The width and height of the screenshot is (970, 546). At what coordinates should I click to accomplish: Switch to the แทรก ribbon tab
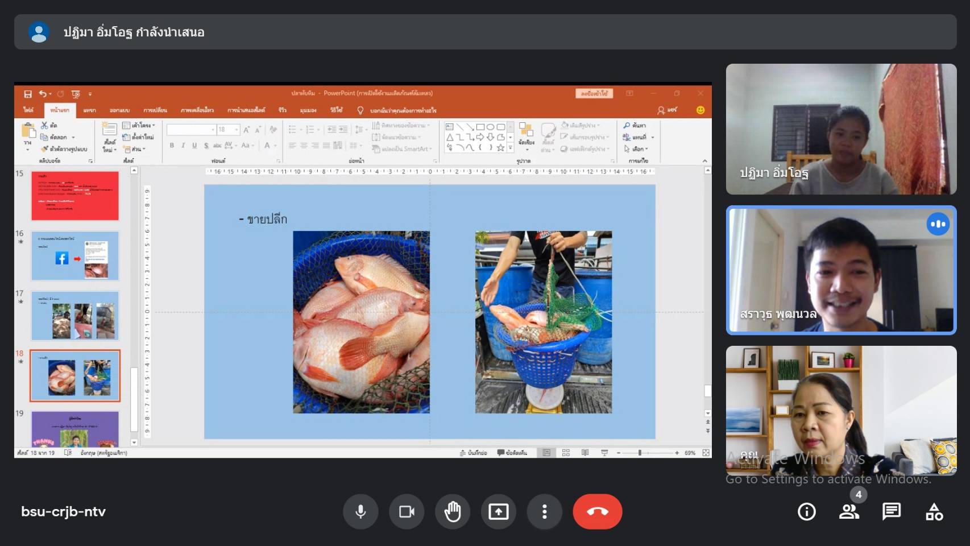coord(89,110)
